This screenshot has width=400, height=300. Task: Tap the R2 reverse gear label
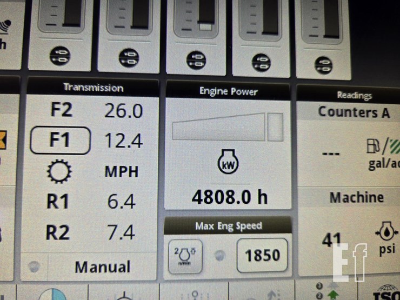(58, 232)
